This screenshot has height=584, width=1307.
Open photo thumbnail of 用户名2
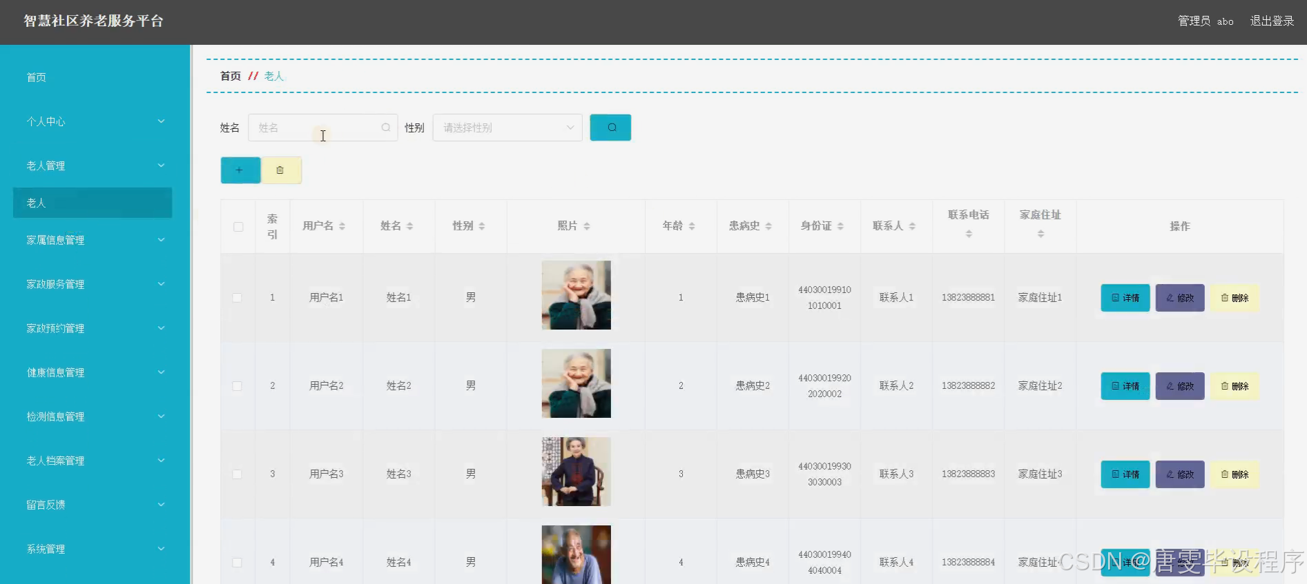tap(577, 383)
